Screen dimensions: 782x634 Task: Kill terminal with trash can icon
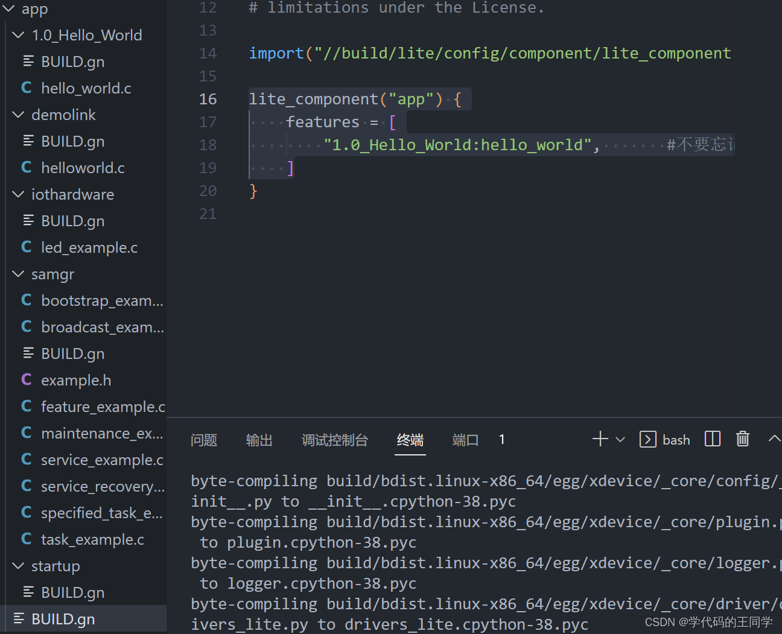click(743, 439)
